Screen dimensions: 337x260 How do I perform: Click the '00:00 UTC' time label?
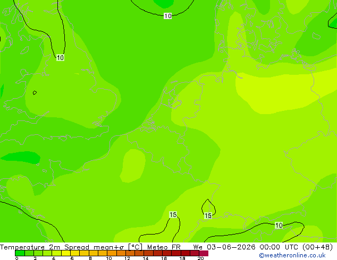pyautogui.click(x=280, y=247)
